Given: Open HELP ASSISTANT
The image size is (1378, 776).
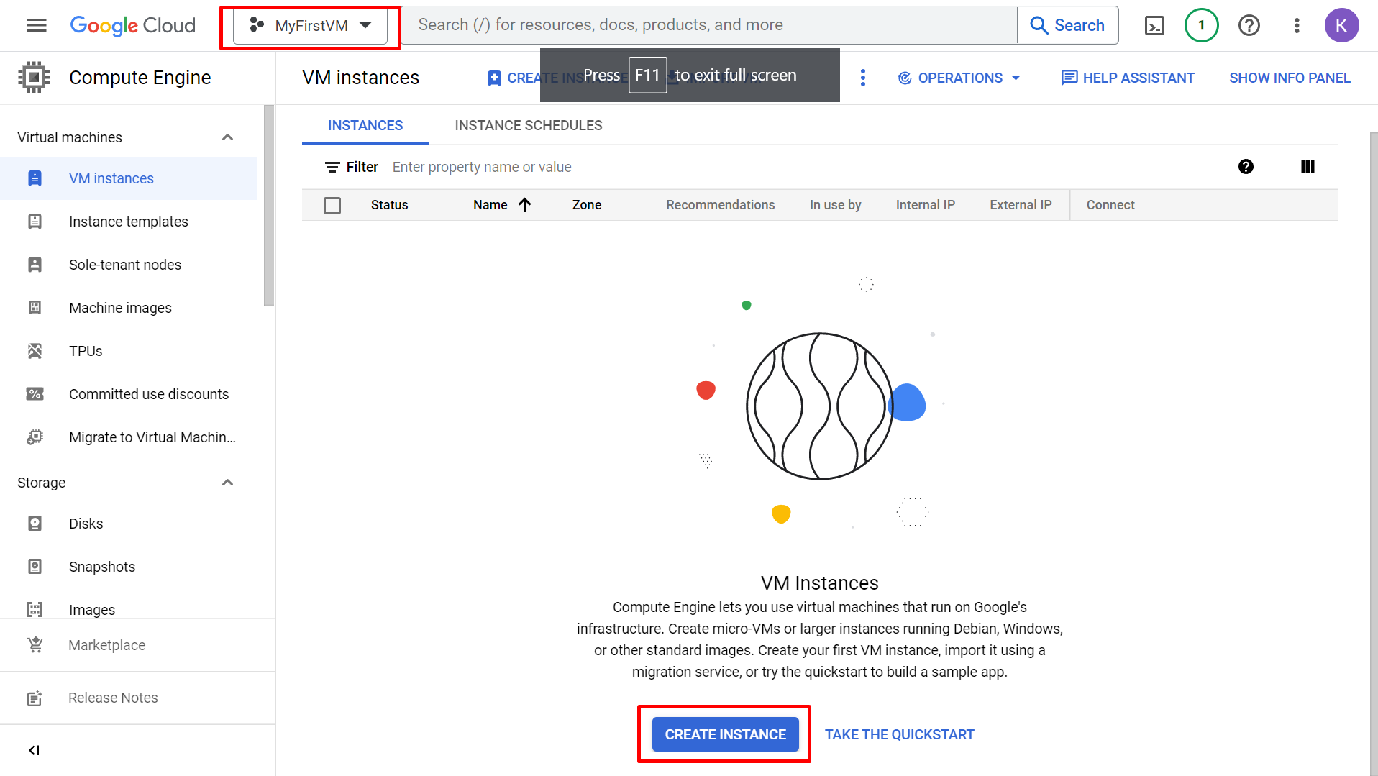Looking at the screenshot, I should tap(1128, 78).
